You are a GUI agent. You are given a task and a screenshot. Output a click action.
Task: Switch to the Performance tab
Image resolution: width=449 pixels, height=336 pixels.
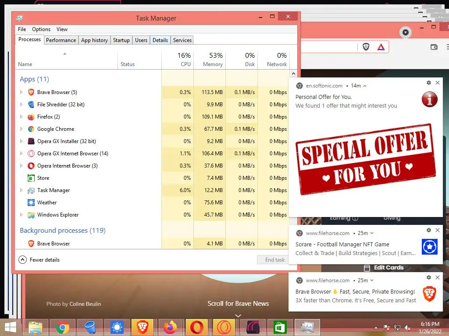point(61,40)
